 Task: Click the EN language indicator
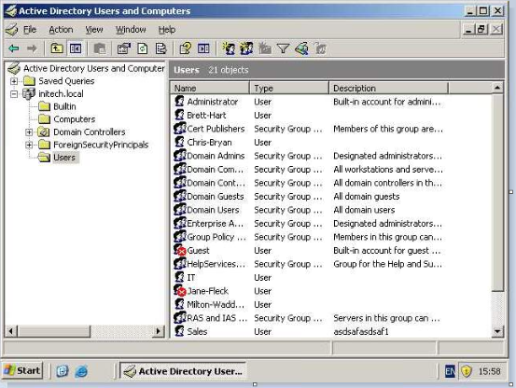click(450, 371)
